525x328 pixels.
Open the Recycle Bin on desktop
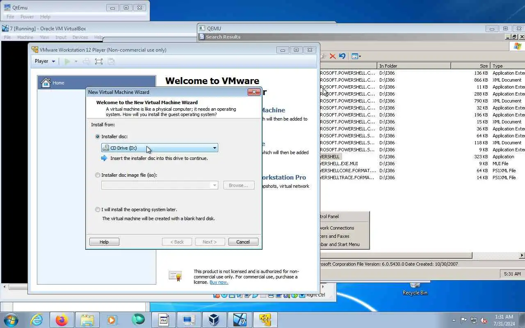(415, 288)
